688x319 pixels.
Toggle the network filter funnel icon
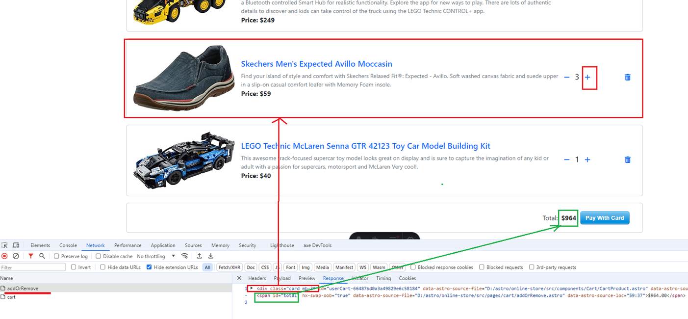click(31, 256)
